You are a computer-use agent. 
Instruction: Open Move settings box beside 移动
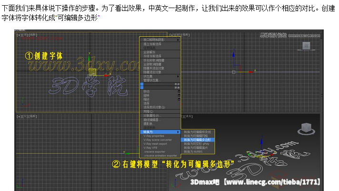(179, 92)
